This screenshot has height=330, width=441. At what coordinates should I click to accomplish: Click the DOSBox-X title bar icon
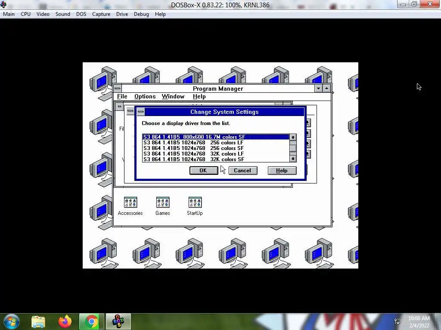tap(3, 5)
